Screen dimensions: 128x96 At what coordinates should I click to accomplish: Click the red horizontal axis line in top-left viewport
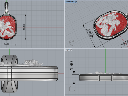tap(41, 27)
